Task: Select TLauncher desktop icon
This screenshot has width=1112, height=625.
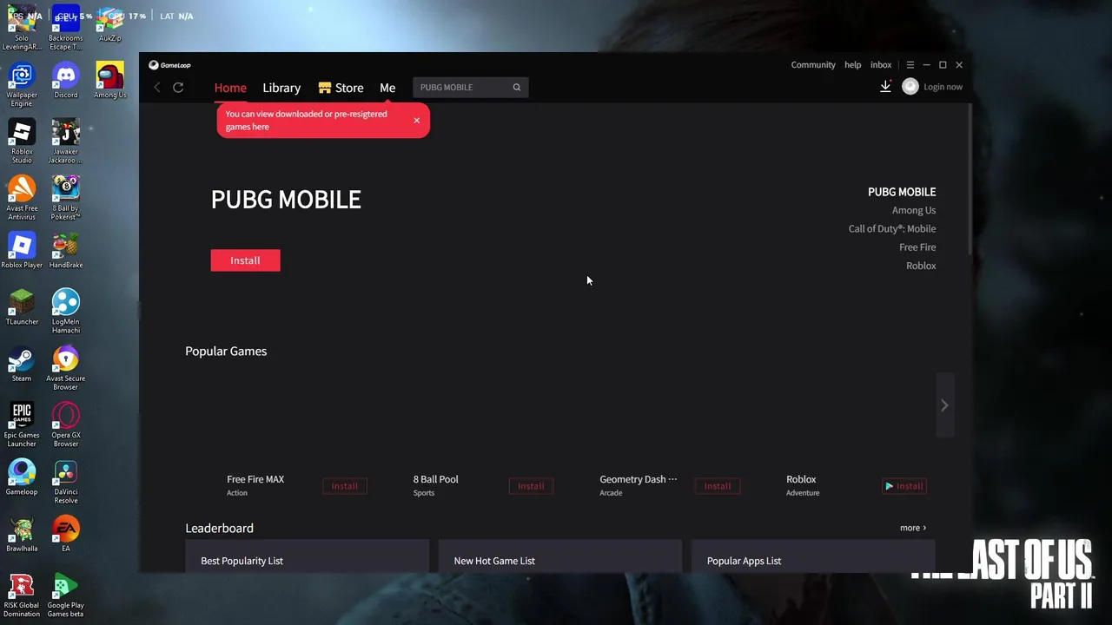Action: pos(22,307)
